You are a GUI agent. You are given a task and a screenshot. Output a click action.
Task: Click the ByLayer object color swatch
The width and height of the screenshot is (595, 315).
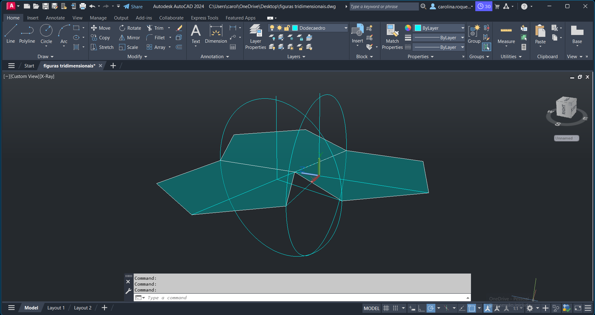418,28
